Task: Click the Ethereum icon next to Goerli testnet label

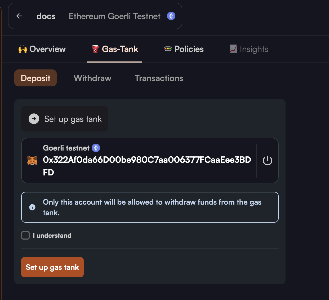Action: point(96,148)
